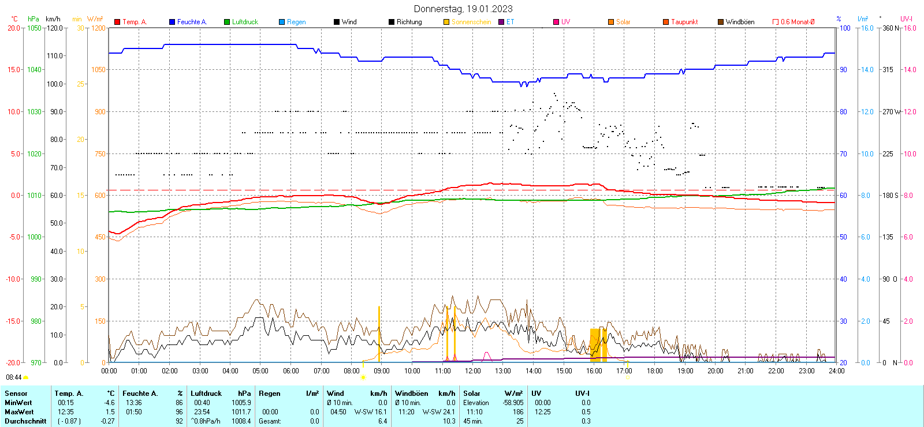Click the Richtung legend label
This screenshot has height=427, width=924.
409,22
